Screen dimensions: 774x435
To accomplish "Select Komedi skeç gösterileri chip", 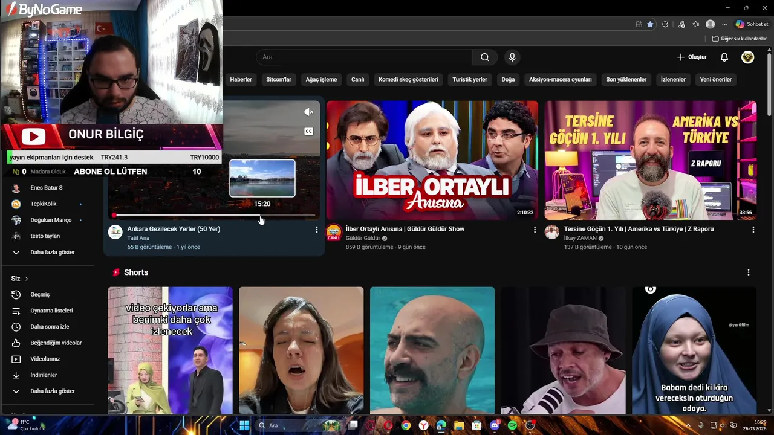I will tap(408, 79).
